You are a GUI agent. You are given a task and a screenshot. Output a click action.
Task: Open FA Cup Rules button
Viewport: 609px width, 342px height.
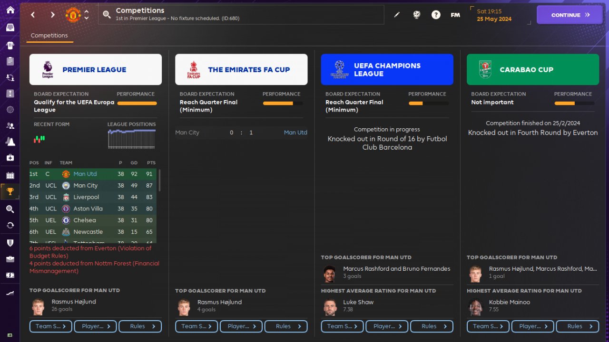tap(286, 326)
